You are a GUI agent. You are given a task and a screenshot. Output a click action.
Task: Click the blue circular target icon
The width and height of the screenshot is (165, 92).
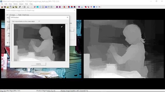(97, 7)
